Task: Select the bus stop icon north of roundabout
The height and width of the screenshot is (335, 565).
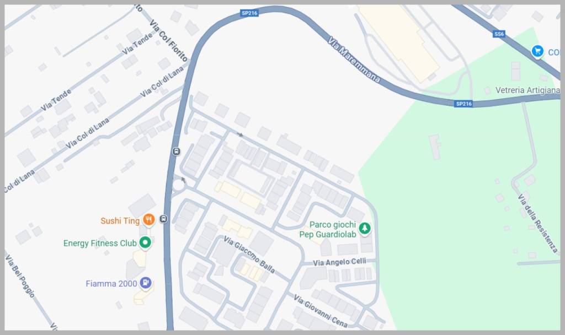Action: [x=176, y=151]
